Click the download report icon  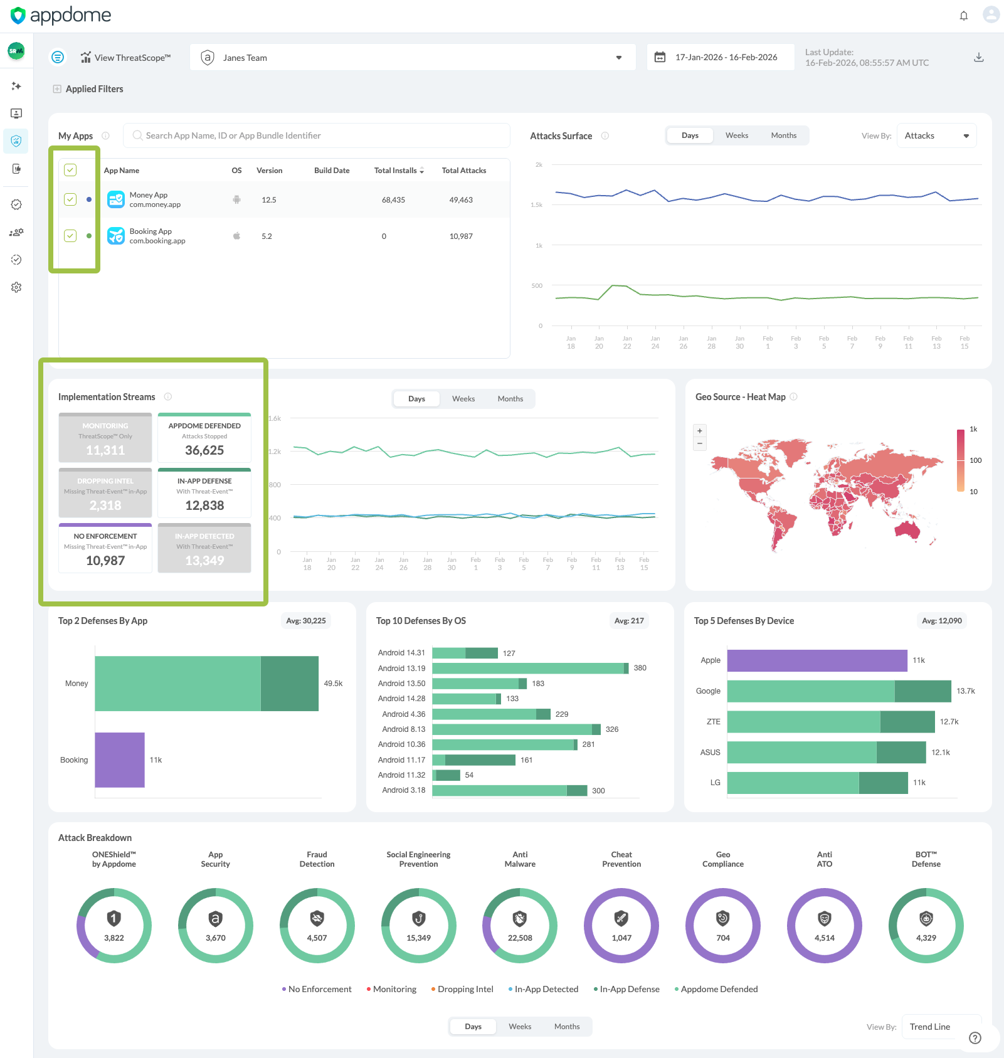[x=978, y=58]
